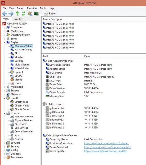Click the Mantle icon in tree
This screenshot has height=165, width=146.
pos(12,80)
